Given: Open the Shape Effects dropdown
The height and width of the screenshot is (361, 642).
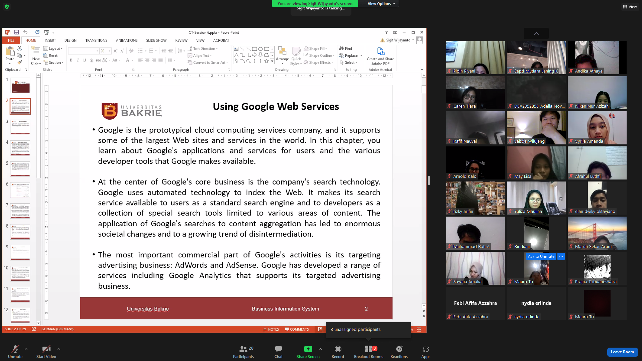Looking at the screenshot, I should (318, 63).
